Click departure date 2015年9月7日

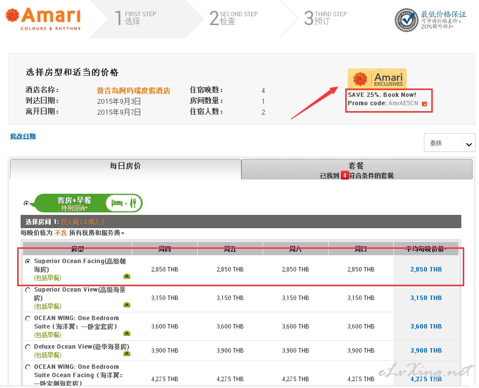click(119, 112)
